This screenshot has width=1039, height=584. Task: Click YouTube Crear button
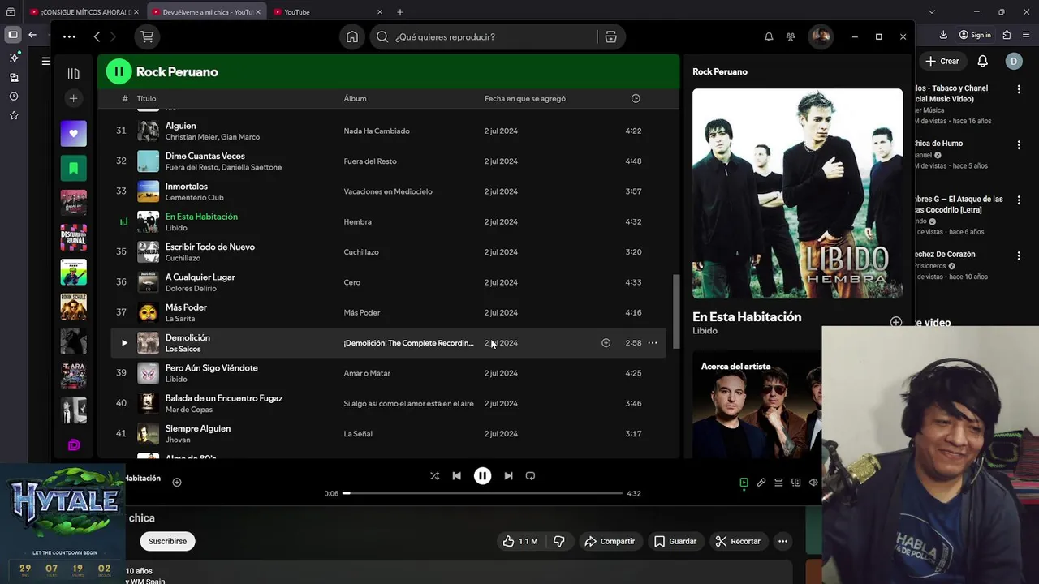942,61
